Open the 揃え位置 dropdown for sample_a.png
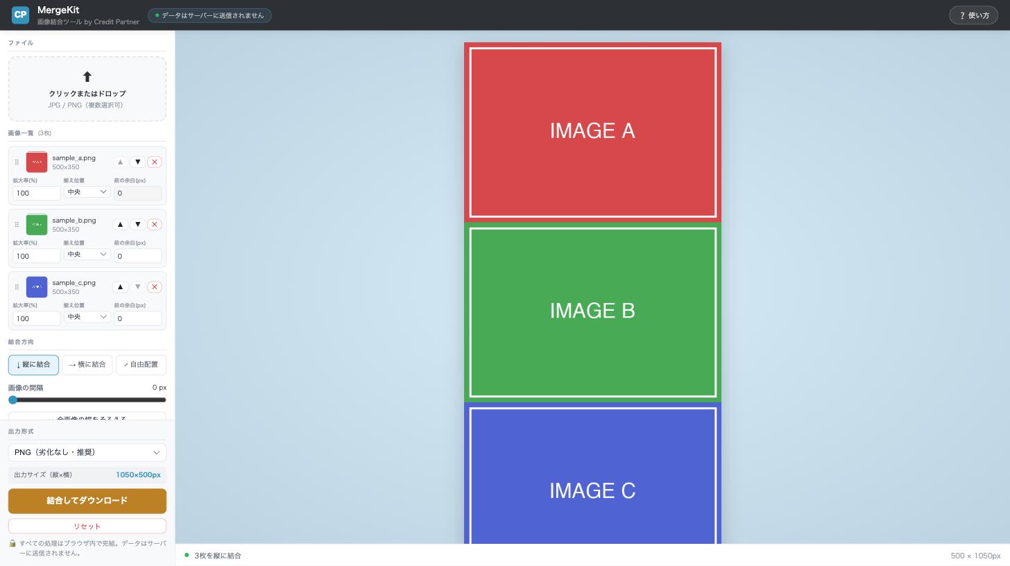 87,192
